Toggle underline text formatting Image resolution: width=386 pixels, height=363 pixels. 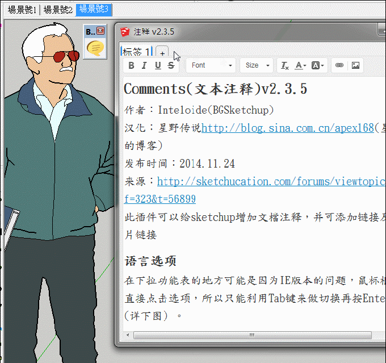158,65
